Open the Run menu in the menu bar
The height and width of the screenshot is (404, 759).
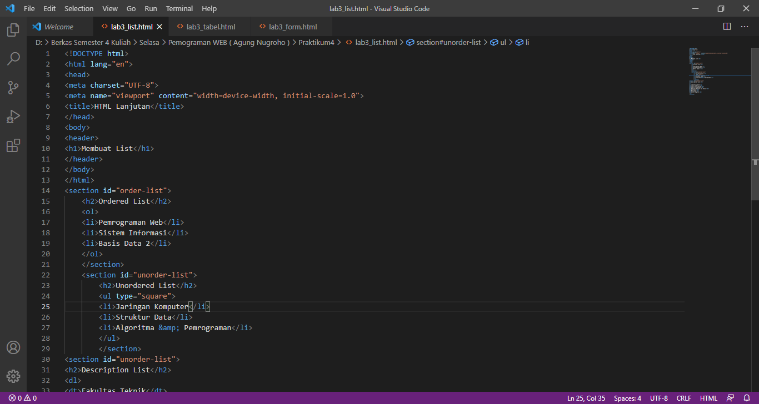pyautogui.click(x=151, y=8)
